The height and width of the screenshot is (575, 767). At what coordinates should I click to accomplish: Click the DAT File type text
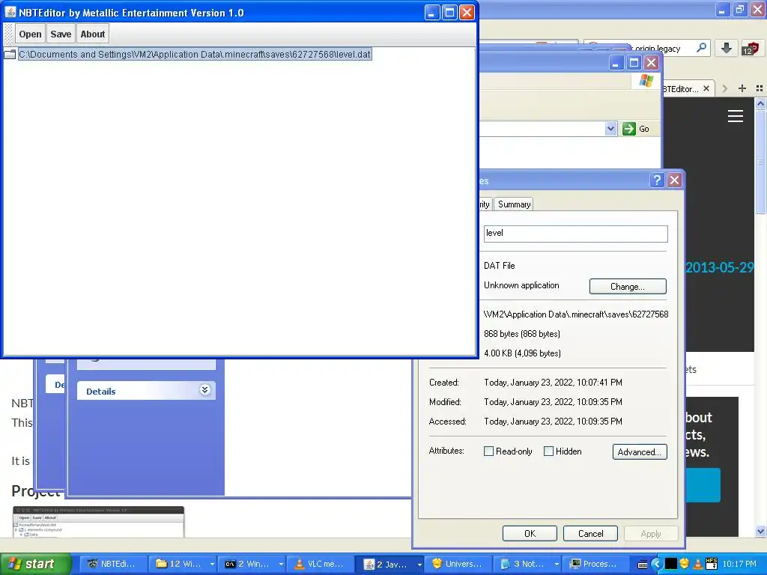[500, 266]
